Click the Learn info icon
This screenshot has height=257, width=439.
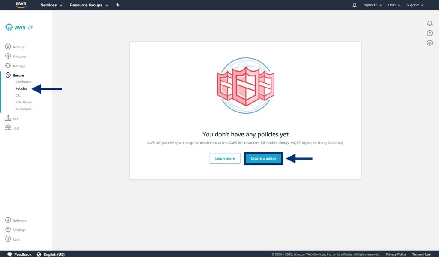click(x=8, y=239)
